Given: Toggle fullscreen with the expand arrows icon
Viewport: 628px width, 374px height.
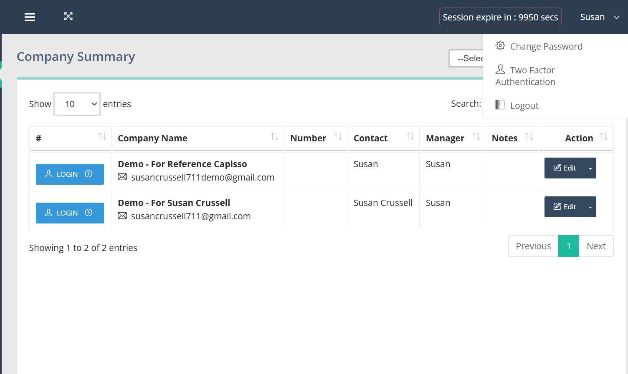Looking at the screenshot, I should 68,16.
